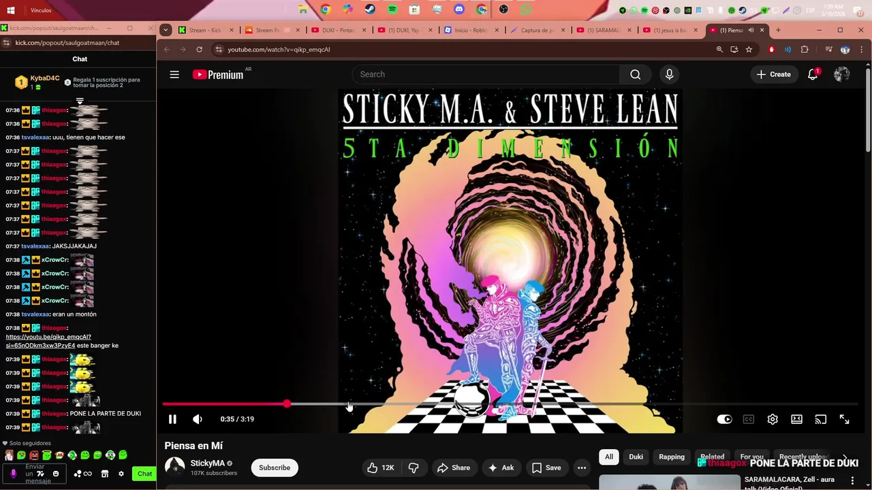Open Chrome zoom magnifier in address bar
872x490 pixels.
pos(719,50)
